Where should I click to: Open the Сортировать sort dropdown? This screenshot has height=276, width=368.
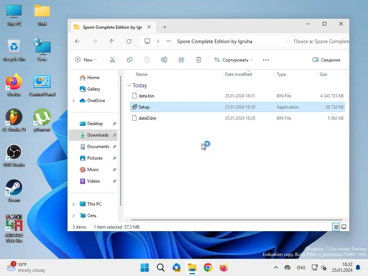coord(233,60)
